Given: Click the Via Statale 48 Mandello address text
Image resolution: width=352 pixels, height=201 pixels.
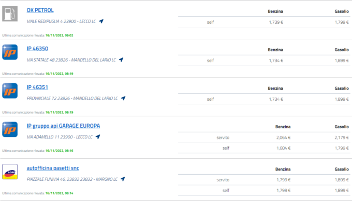Looking at the screenshot, I should (71, 60).
